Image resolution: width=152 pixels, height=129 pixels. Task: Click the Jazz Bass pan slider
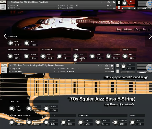point(128,72)
